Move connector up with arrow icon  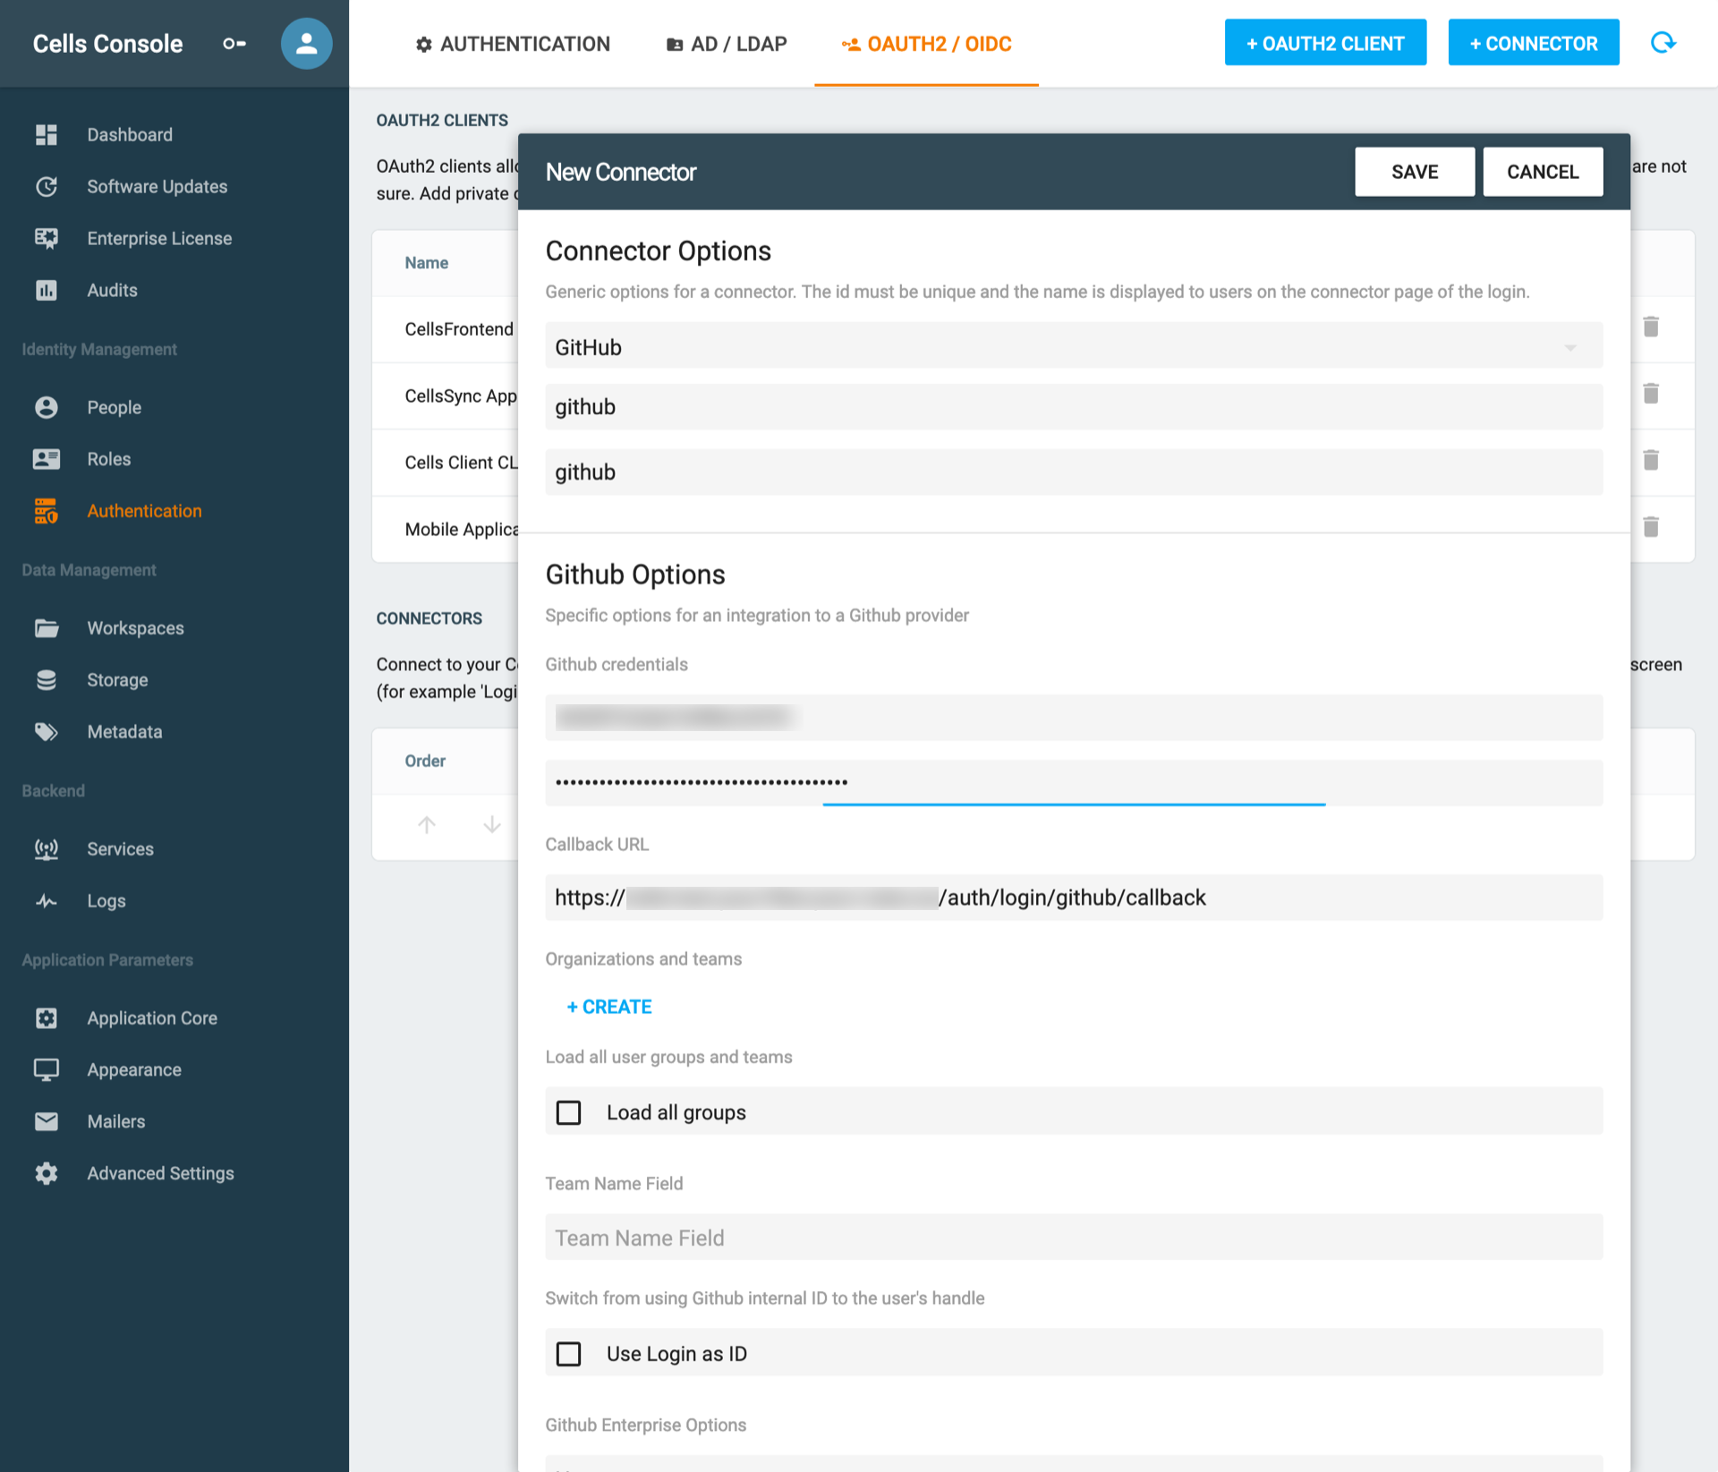427,825
